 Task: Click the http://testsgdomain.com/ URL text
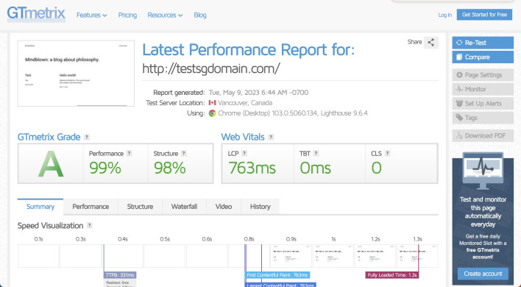click(211, 68)
